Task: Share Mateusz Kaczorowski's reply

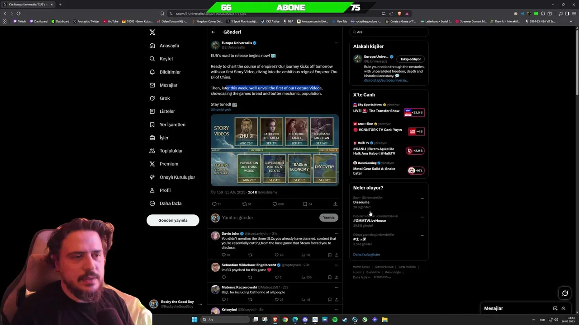Action: click(337, 299)
